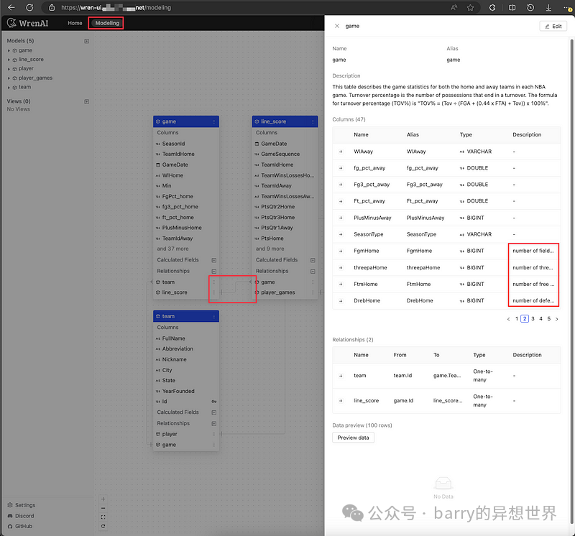Expand the game model in sidebar
This screenshot has width=575, height=536.
click(9, 50)
